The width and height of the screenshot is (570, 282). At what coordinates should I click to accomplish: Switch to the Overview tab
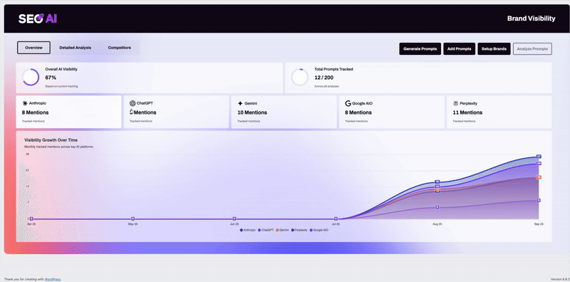[x=33, y=48]
